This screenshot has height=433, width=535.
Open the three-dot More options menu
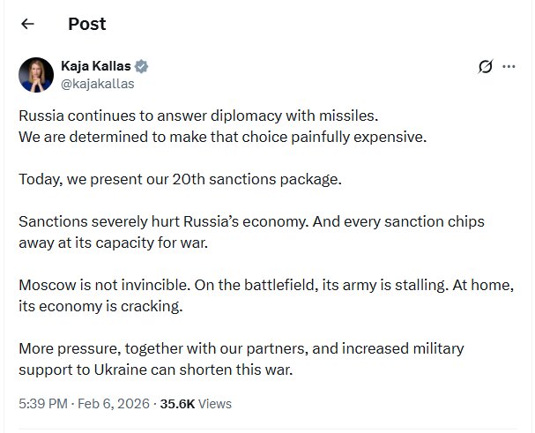point(509,66)
